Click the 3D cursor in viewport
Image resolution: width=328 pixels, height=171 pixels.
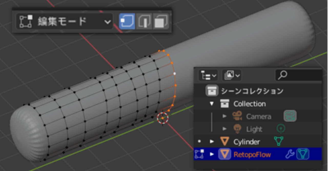pyautogui.click(x=163, y=118)
